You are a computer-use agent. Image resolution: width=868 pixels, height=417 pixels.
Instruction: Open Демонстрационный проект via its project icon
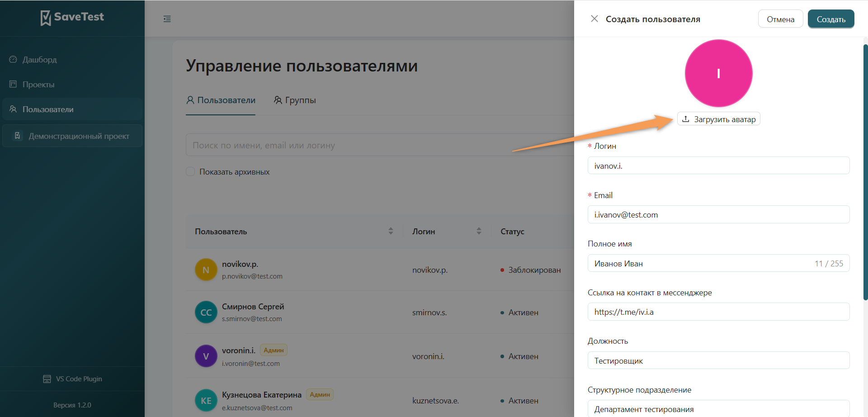pyautogui.click(x=17, y=135)
